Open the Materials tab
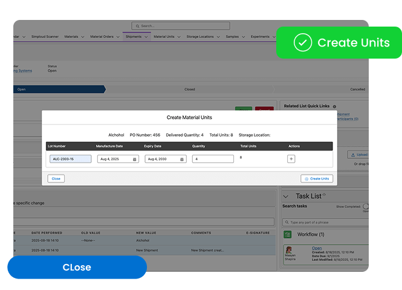This screenshot has height=290, width=402. [71, 37]
